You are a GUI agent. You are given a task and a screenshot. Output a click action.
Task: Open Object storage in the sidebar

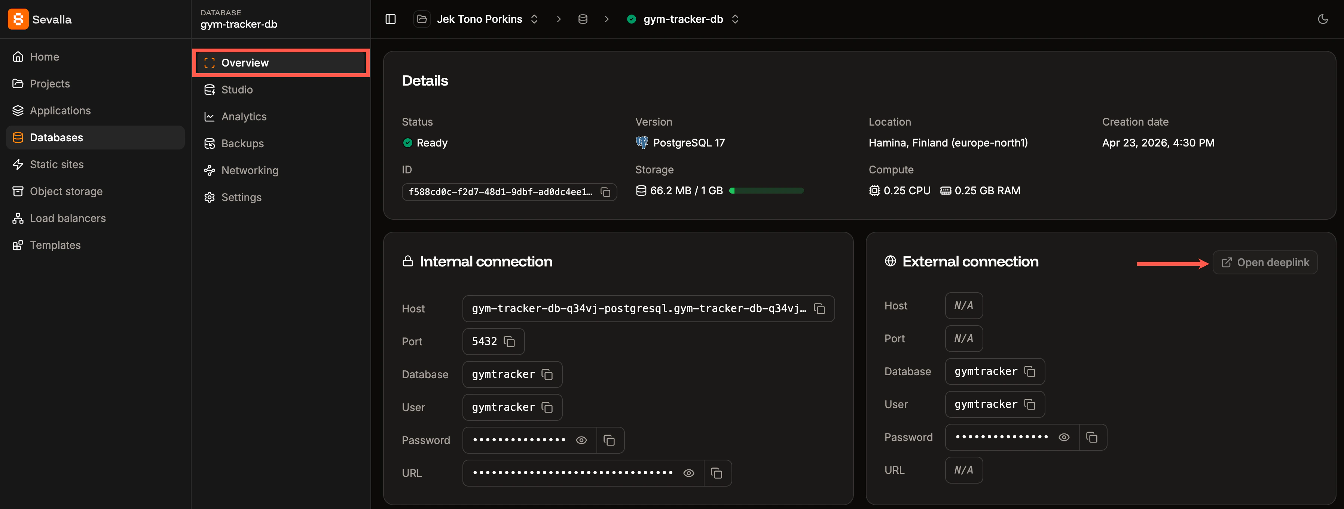click(x=95, y=191)
